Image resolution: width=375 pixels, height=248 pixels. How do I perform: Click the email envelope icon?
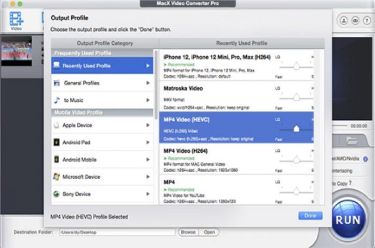pyautogui.click(x=355, y=21)
